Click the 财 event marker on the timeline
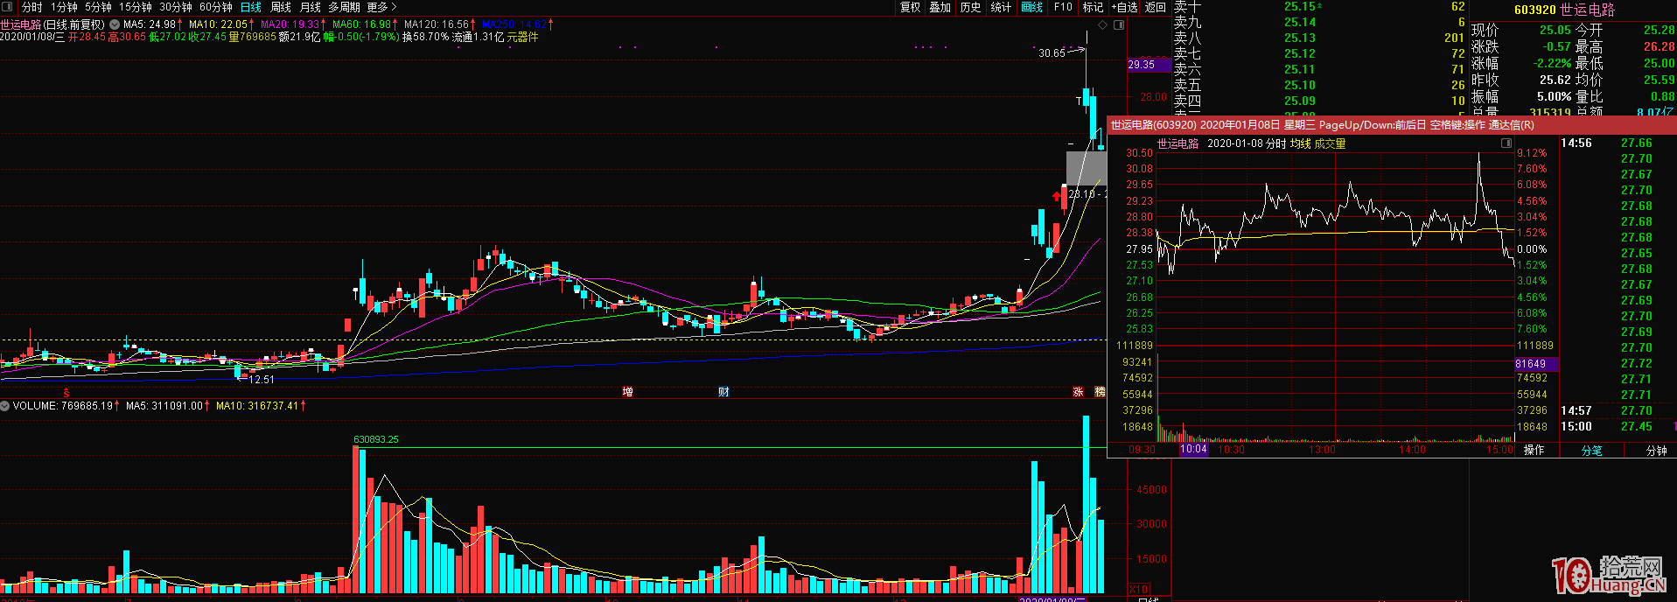 pos(723,392)
